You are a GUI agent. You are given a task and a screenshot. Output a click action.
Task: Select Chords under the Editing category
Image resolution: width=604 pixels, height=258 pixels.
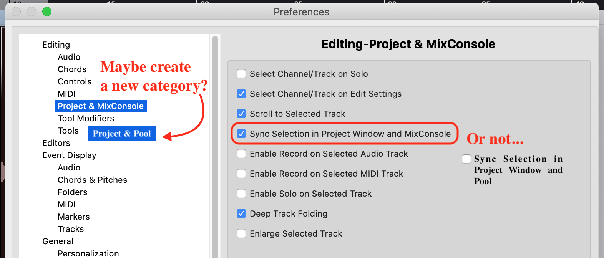(72, 69)
